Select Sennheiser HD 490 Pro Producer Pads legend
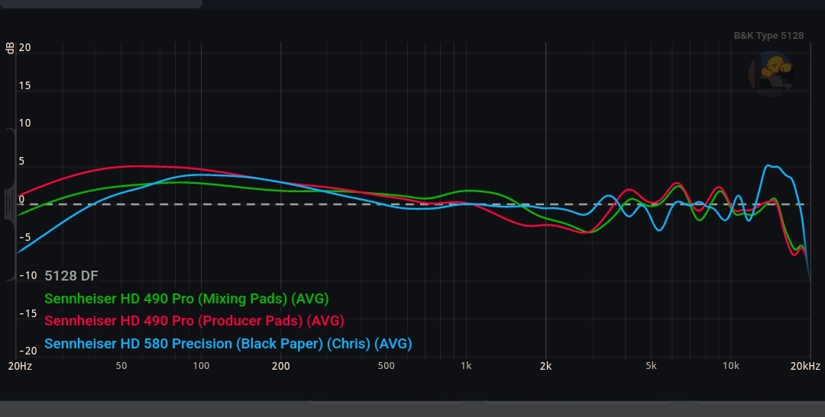 pyautogui.click(x=194, y=320)
